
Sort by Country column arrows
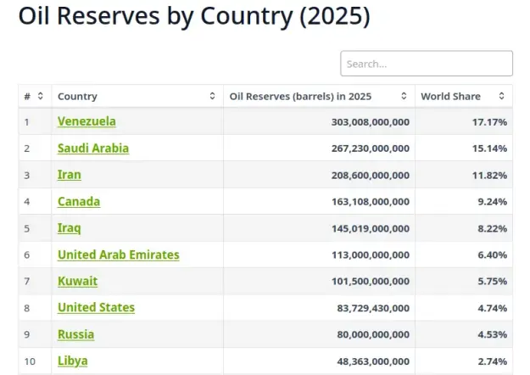click(212, 96)
